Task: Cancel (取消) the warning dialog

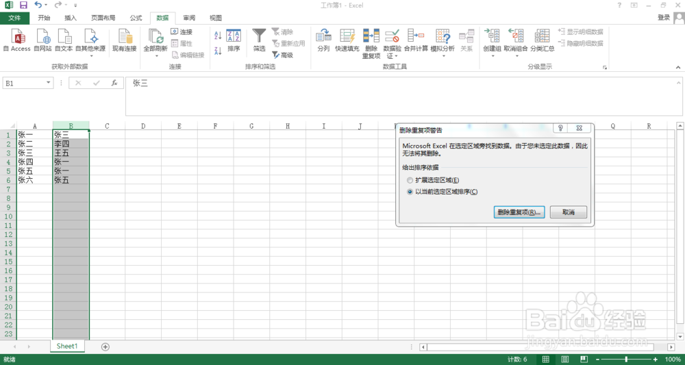Action: click(x=569, y=212)
